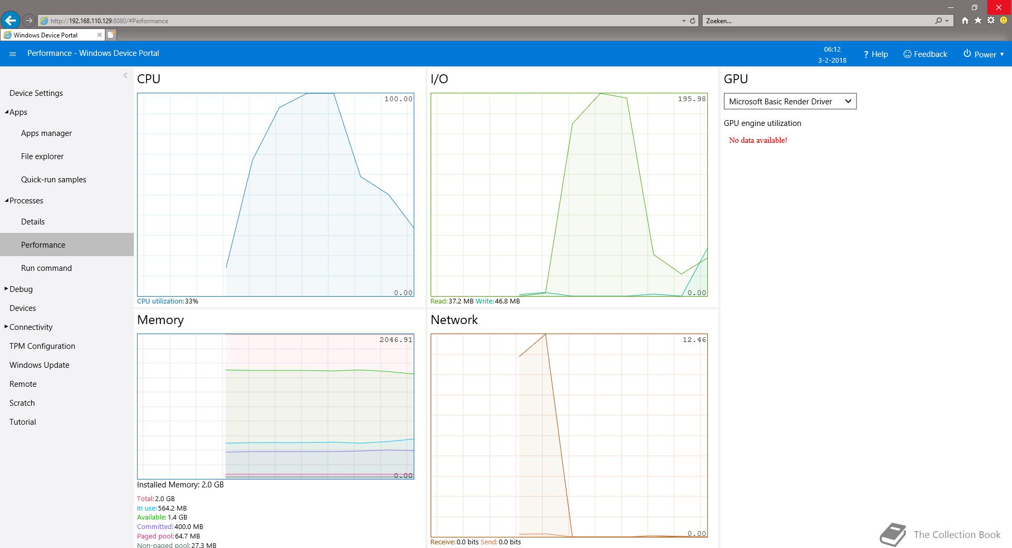Open the Help link
The width and height of the screenshot is (1012, 548).
pyautogui.click(x=875, y=54)
